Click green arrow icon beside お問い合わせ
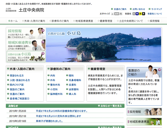 pos(131,9)
